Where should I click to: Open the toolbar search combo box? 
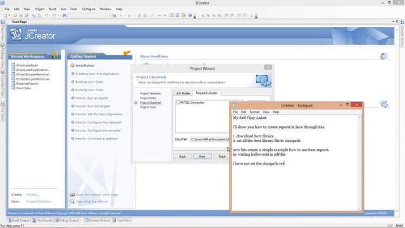click(89, 16)
